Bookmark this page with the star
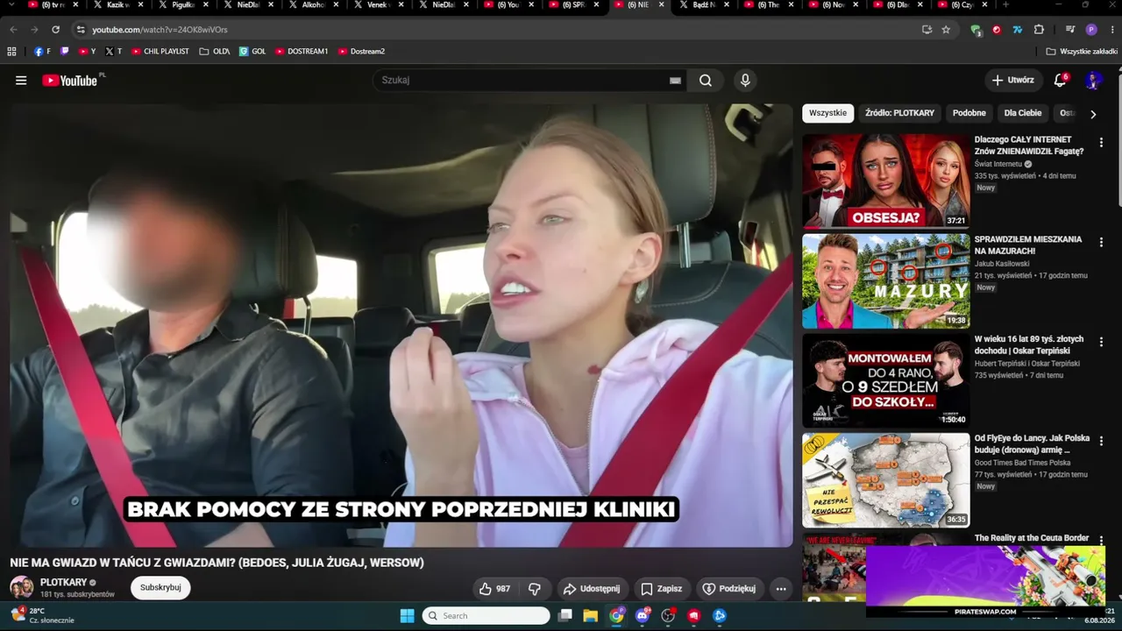The width and height of the screenshot is (1122, 631). (x=946, y=30)
